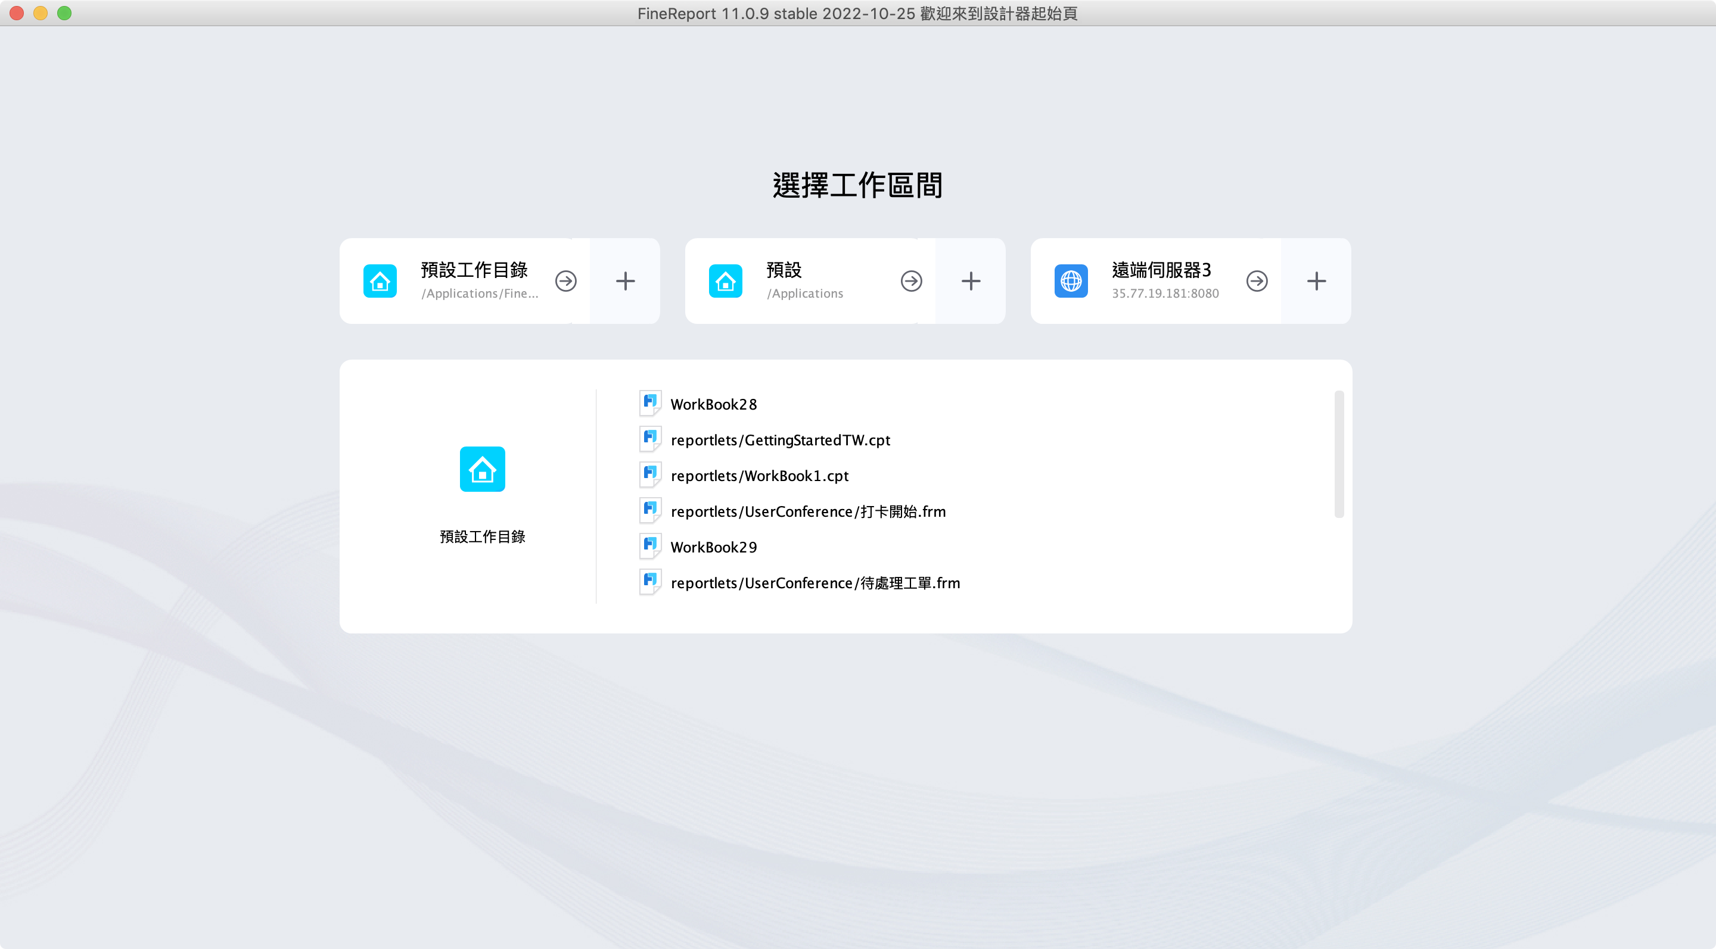Open recent file WorkBook28
This screenshot has height=949, width=1716.
[x=713, y=404]
